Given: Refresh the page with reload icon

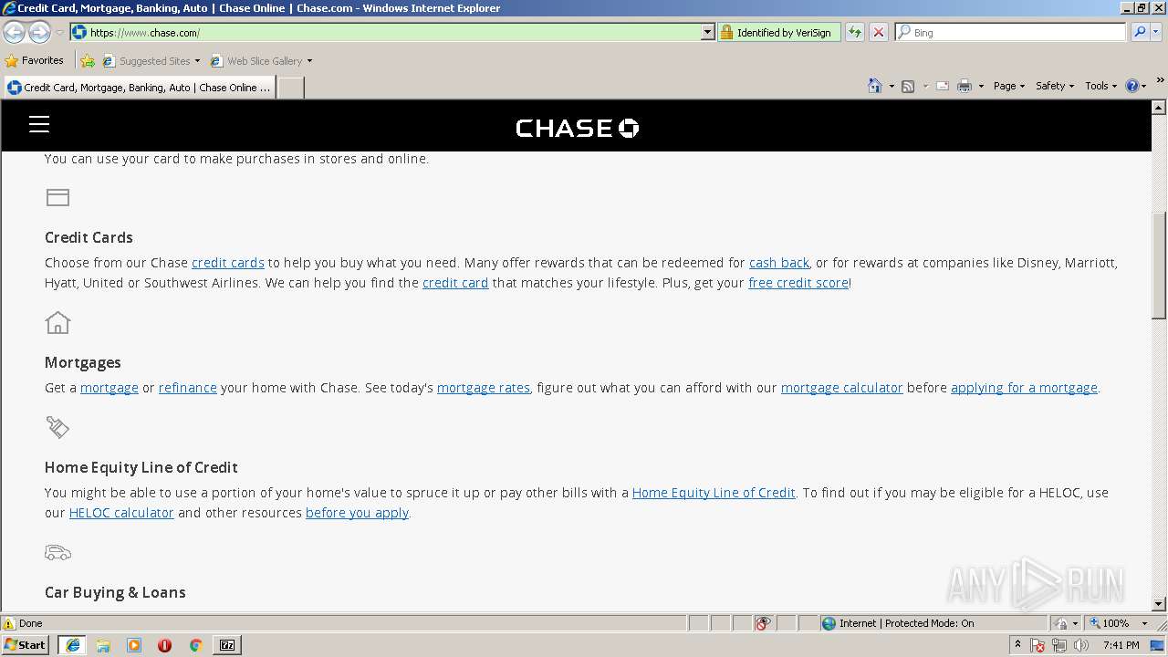Looking at the screenshot, I should (x=855, y=33).
